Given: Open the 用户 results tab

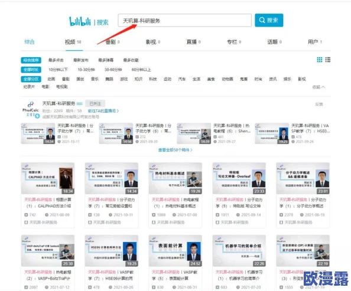Looking at the screenshot, I should [x=315, y=42].
